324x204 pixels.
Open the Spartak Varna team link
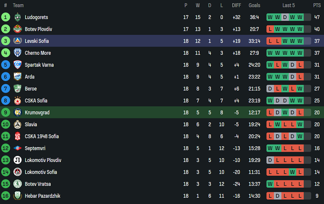coord(39,65)
